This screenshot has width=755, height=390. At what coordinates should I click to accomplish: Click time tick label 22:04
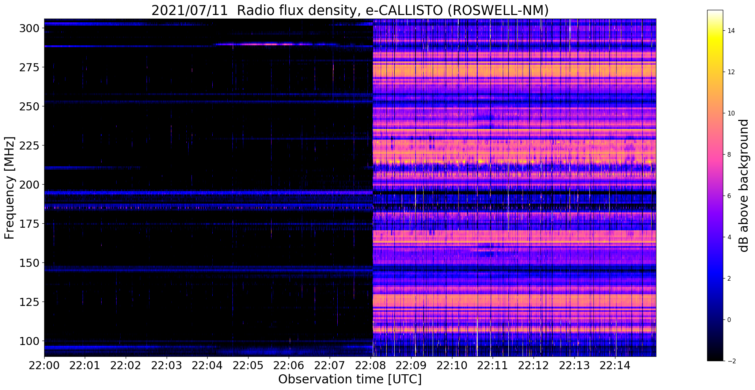(208, 366)
